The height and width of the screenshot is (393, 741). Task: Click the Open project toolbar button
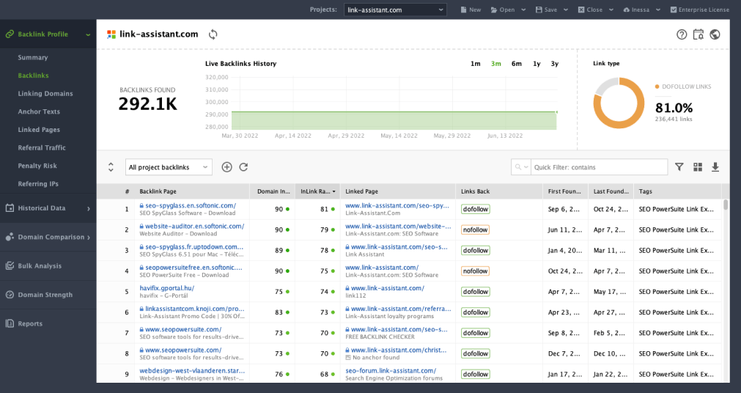(503, 10)
